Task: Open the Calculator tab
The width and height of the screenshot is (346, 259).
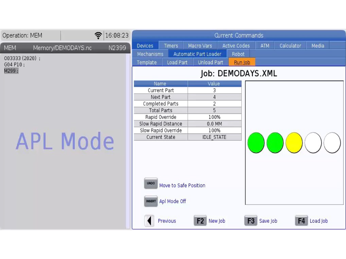Action: tap(290, 46)
